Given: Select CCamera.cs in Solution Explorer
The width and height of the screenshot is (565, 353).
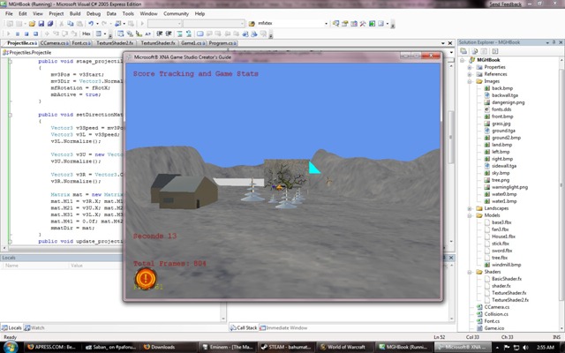Looking at the screenshot, I should tap(496, 307).
